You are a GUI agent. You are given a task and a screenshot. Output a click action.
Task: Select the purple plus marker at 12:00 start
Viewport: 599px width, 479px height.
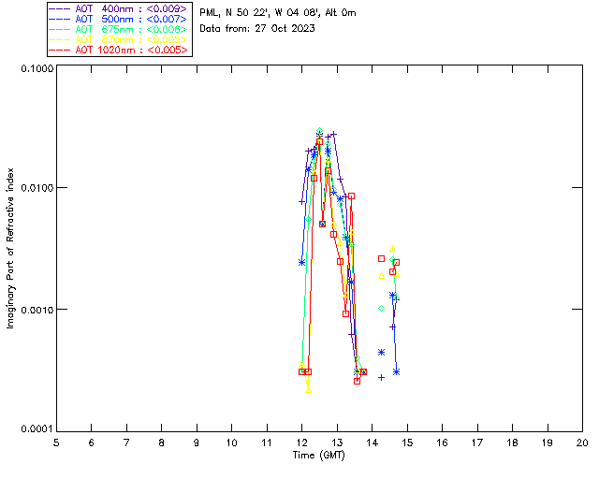[x=301, y=201]
